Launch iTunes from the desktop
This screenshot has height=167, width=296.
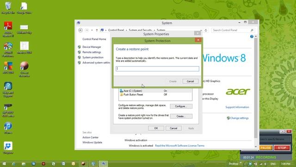pyautogui.click(x=8, y=128)
